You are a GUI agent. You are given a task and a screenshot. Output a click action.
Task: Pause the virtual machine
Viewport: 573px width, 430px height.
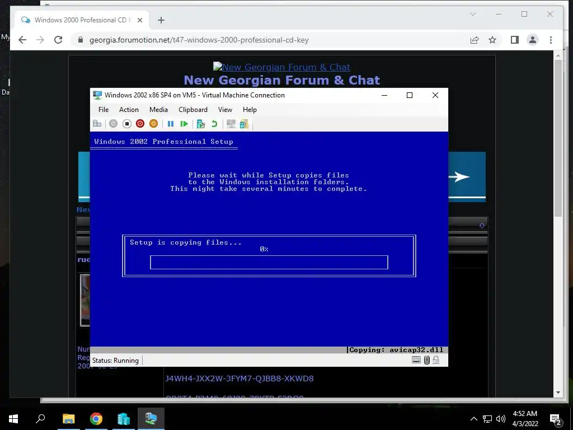click(170, 124)
